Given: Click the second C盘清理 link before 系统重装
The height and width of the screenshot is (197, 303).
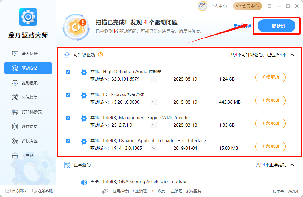Looking at the screenshot, I should 175,191.
